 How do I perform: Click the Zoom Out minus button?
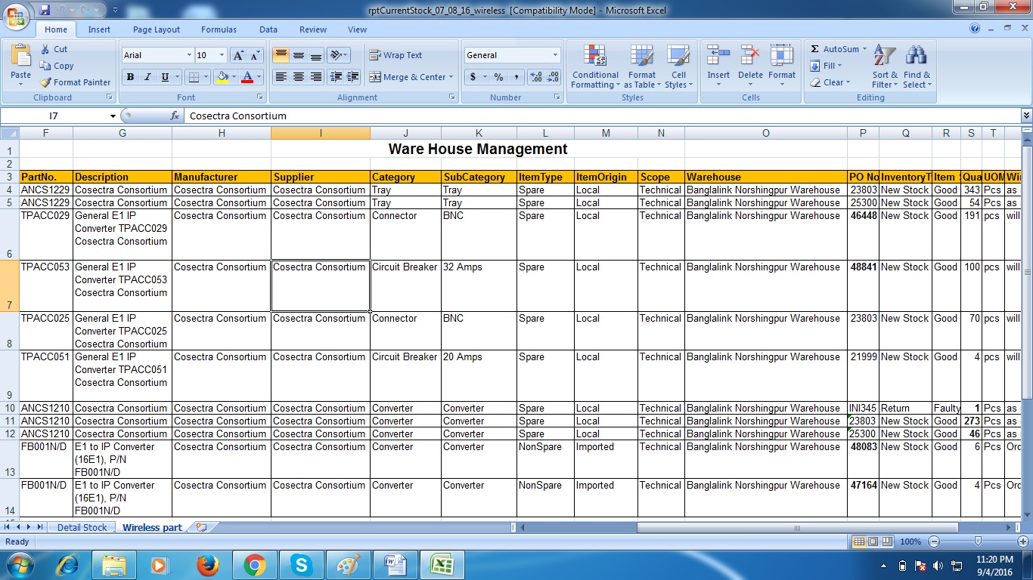(934, 541)
